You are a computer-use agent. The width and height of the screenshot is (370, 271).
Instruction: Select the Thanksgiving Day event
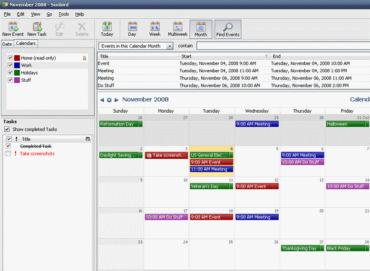coord(302,248)
